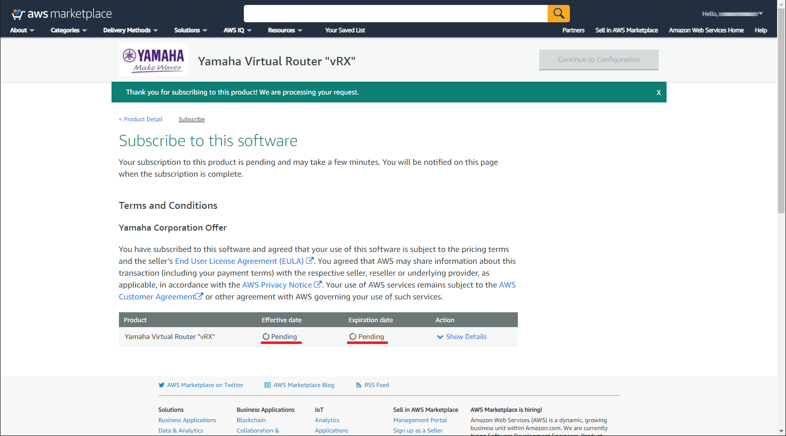Open the End User License Agreement link
Screen dimensions: 786x436
[239, 261]
